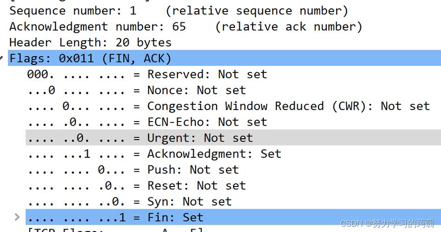441x232 pixels.
Task: Click the (relative sequence number) text
Action: pyautogui.click(x=257, y=11)
